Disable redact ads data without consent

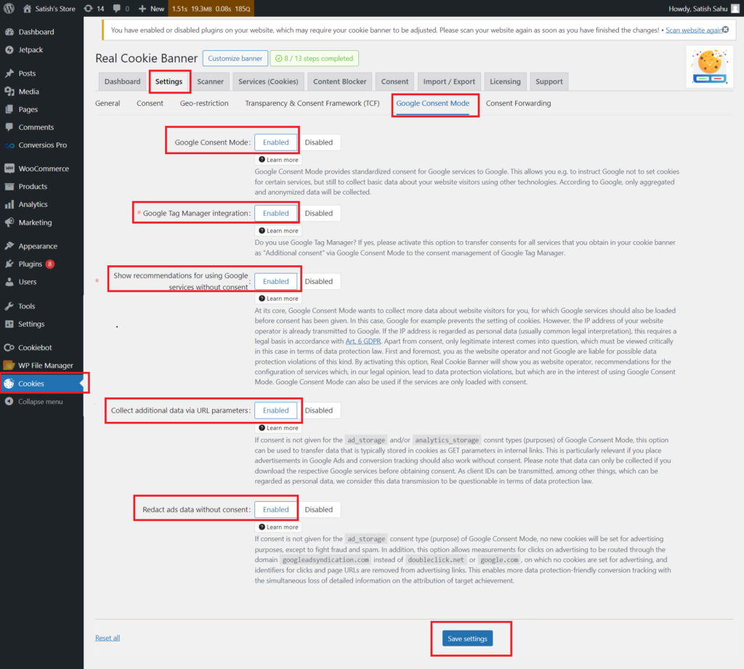pos(319,510)
